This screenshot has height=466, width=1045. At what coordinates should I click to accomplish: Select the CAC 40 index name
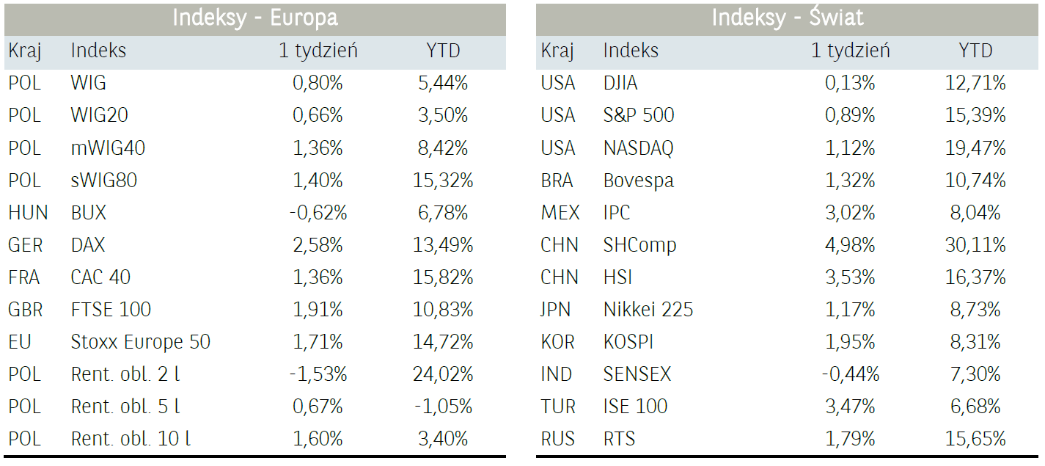click(100, 277)
